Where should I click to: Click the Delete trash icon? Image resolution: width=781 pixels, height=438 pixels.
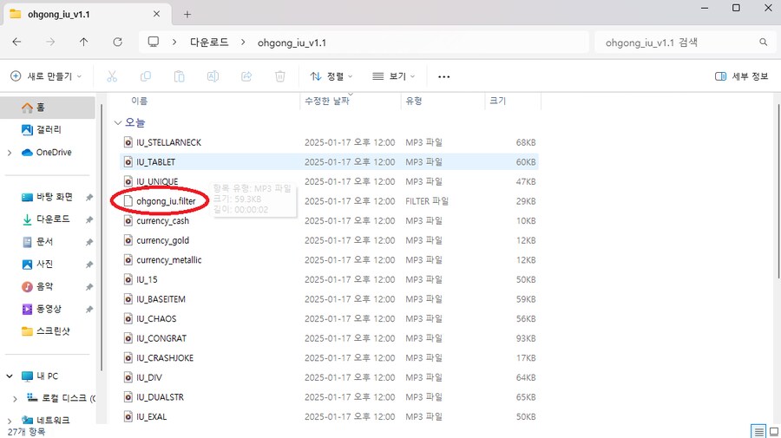pos(280,76)
